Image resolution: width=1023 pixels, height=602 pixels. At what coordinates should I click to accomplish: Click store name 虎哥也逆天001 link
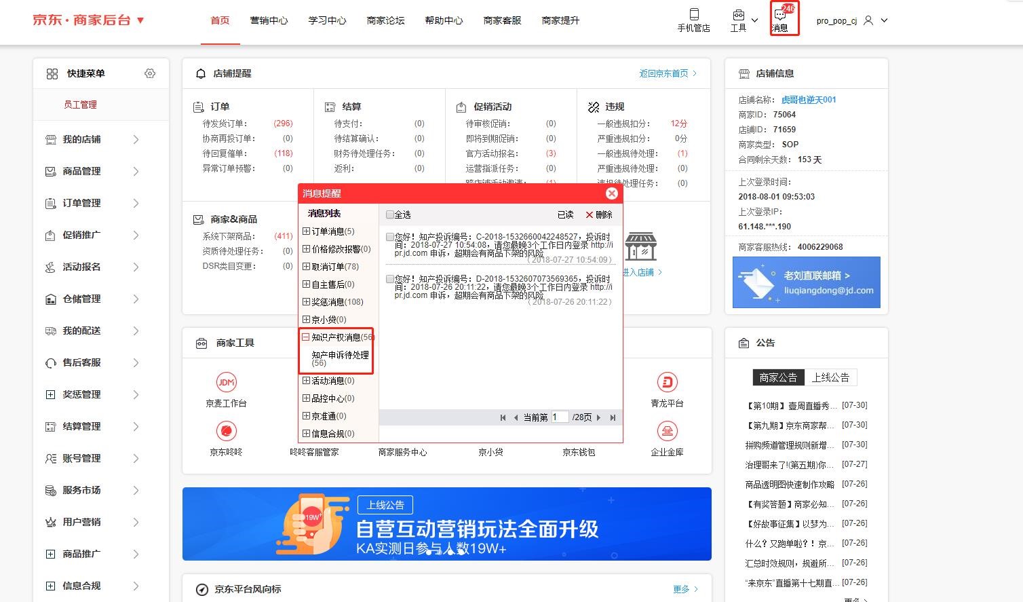click(809, 100)
